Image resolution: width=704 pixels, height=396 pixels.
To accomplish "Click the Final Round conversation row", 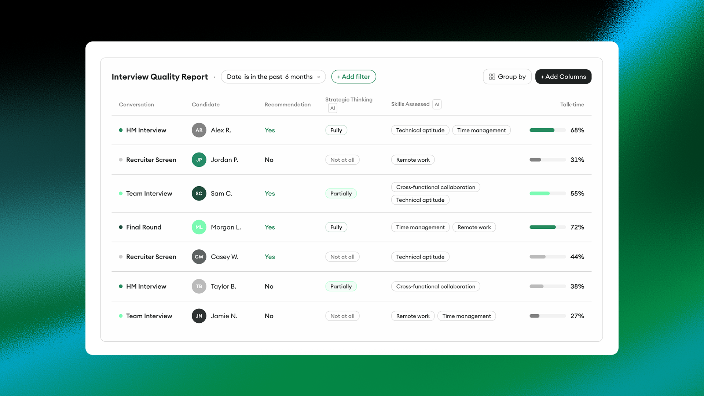I will click(143, 227).
